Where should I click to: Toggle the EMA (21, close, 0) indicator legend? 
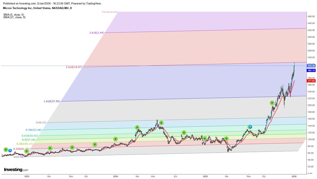pos(15,17)
